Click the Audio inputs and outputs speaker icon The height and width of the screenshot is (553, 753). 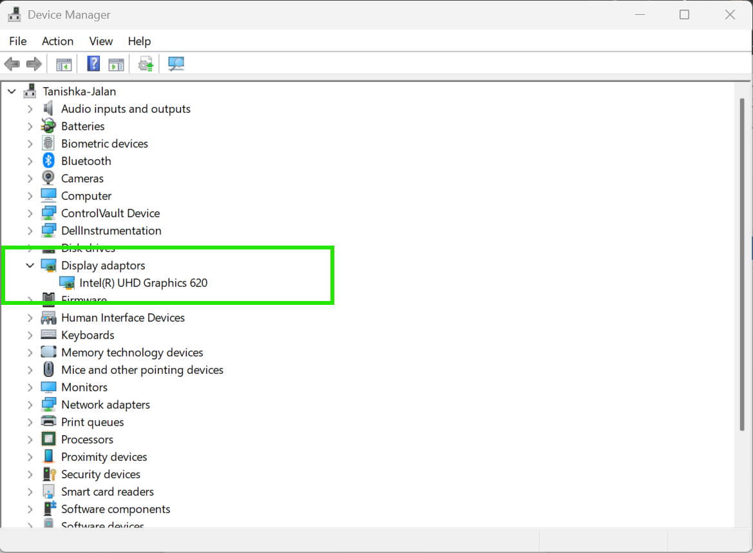pos(48,108)
